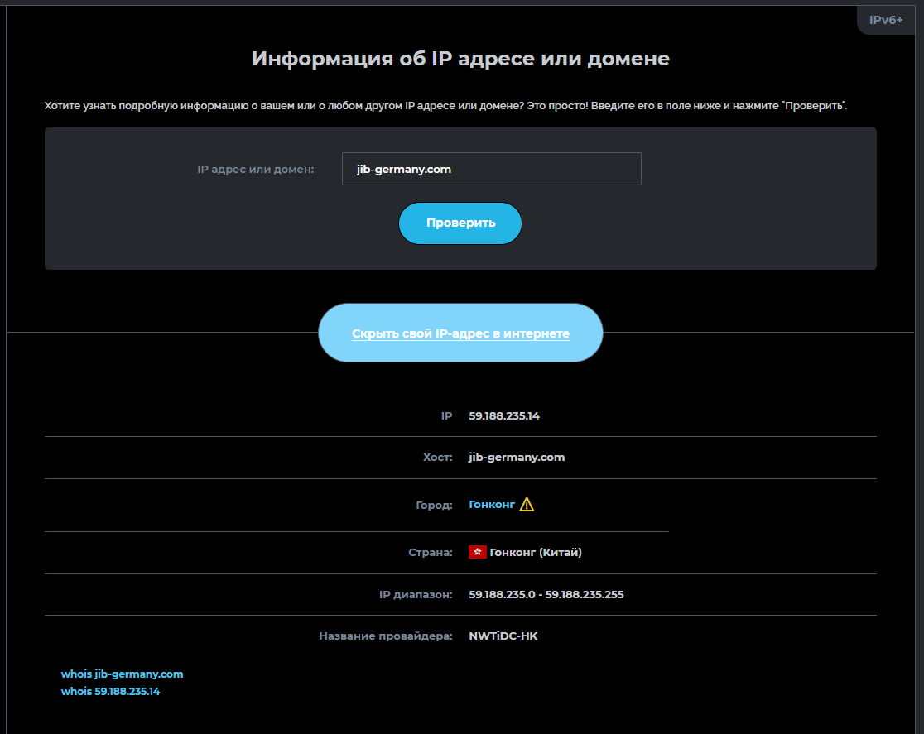Click the Информация об IP адресе heading
Screen dimensions: 924x734
[460, 59]
